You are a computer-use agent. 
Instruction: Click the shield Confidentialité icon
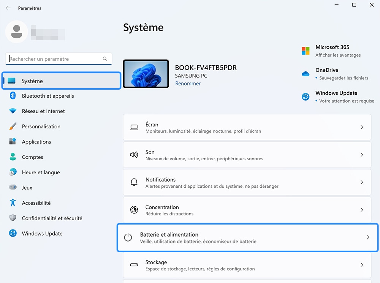coord(13,218)
